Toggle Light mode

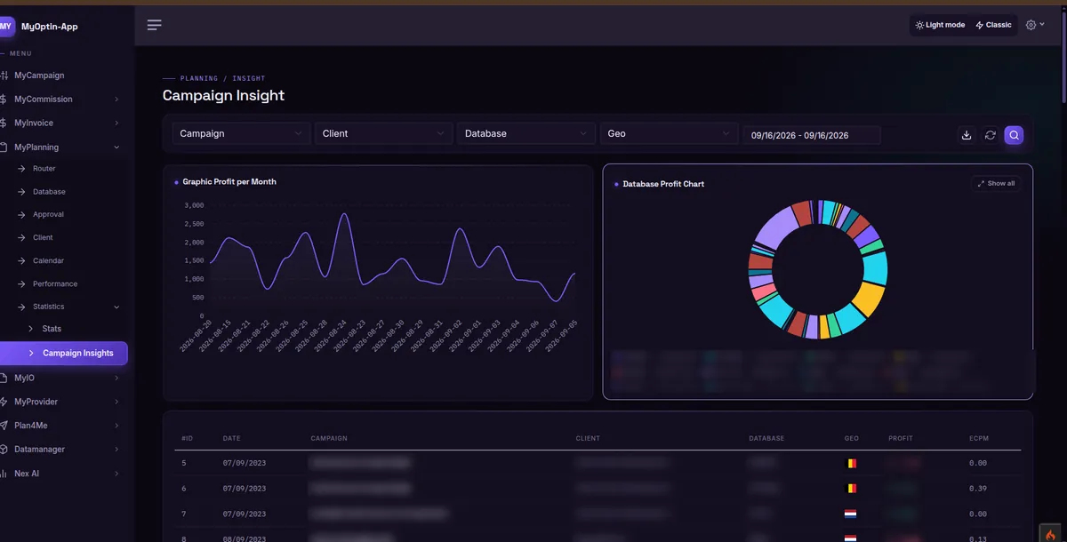940,25
